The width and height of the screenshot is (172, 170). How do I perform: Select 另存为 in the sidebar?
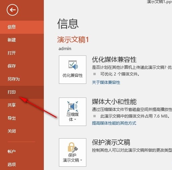[x=22, y=79]
